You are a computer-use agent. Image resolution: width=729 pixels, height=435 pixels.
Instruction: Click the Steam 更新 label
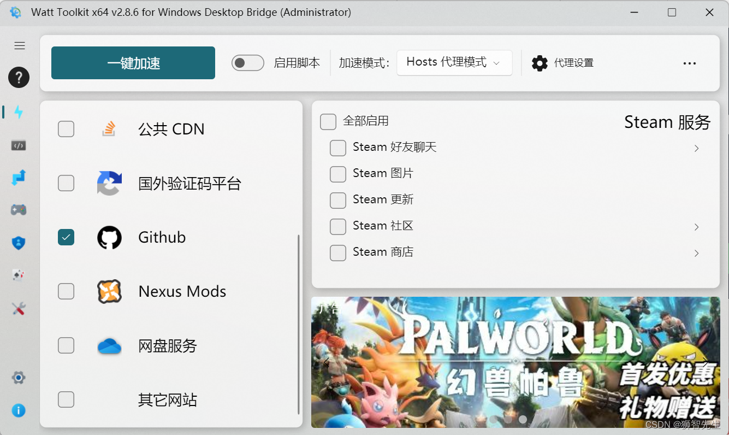[x=383, y=199]
